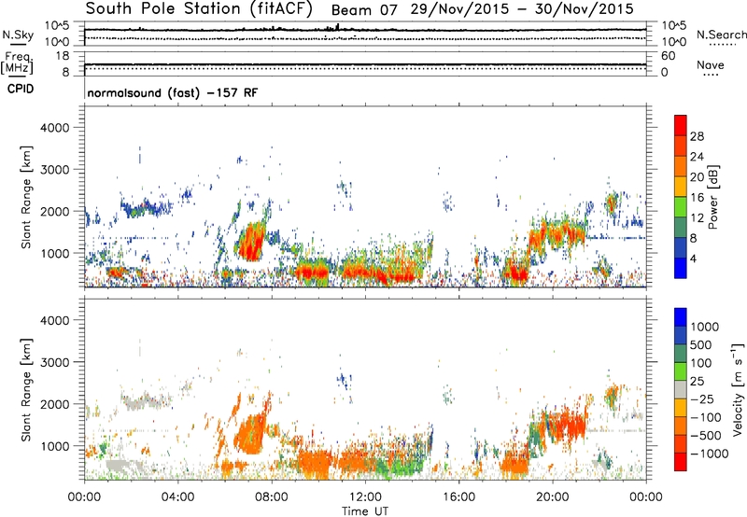This screenshot has width=747, height=517.
Task: Select the light green 12-16 dB Power segment
Action: (681, 207)
